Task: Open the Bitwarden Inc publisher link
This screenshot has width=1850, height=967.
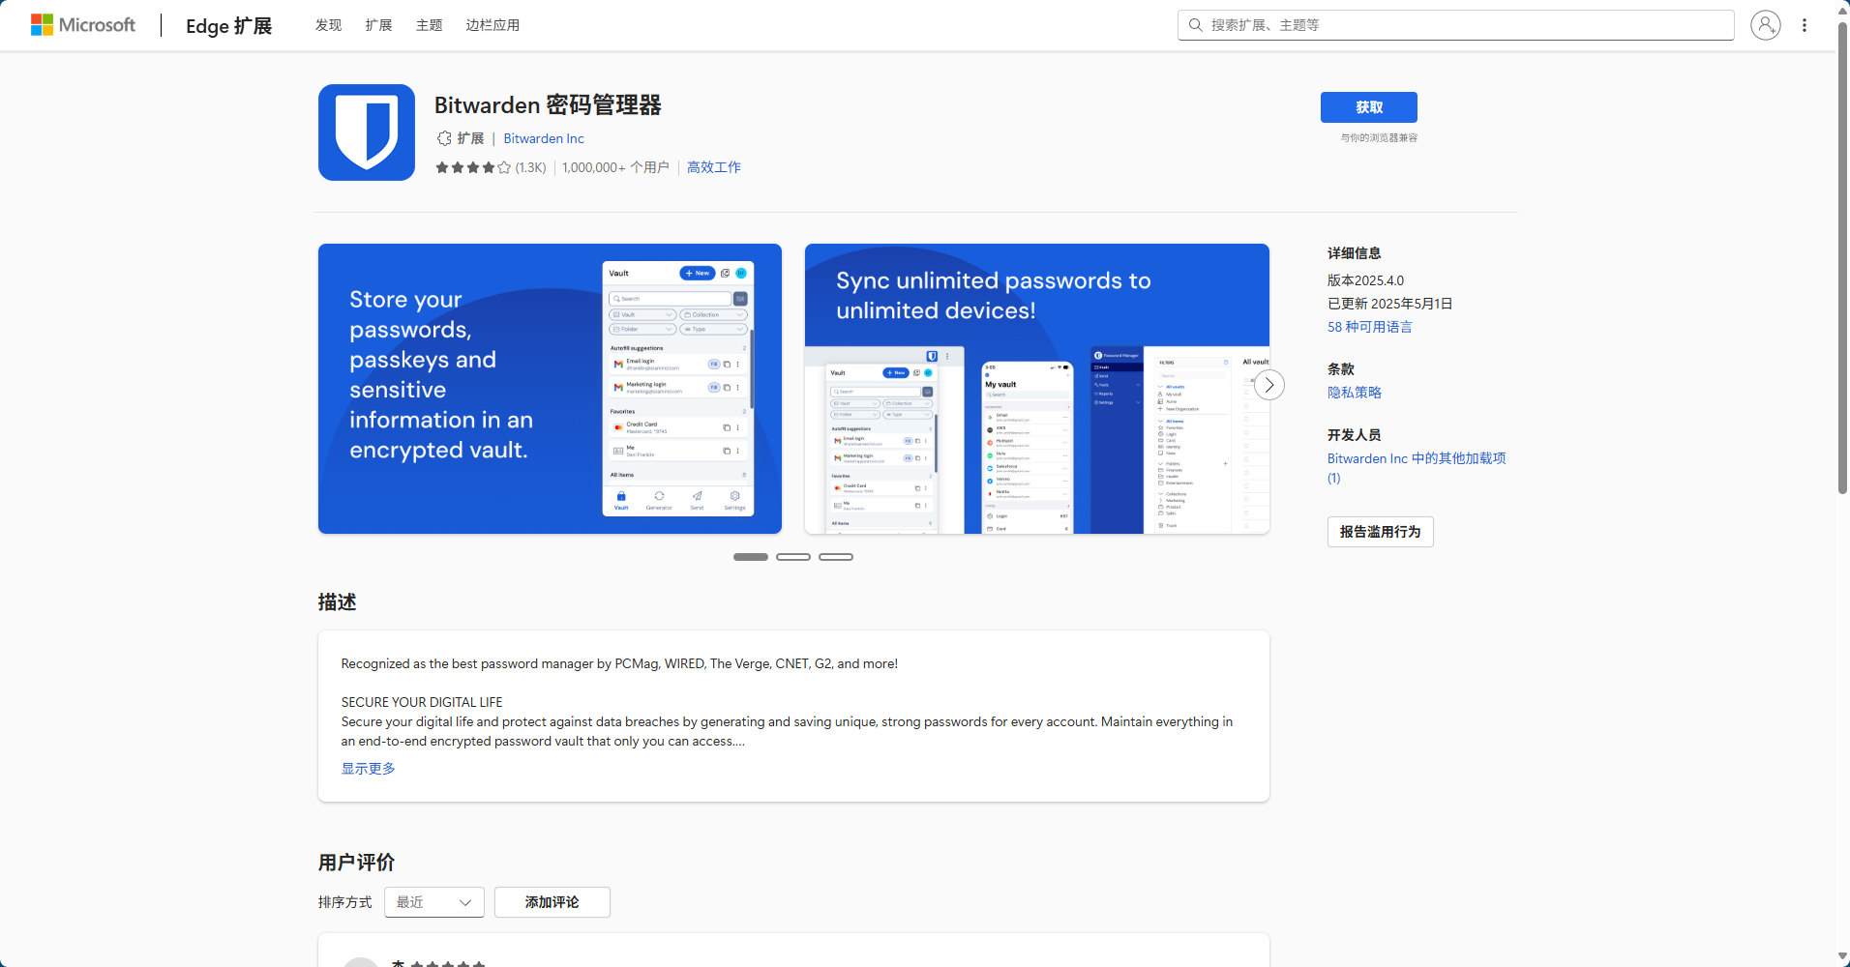Action: click(544, 138)
